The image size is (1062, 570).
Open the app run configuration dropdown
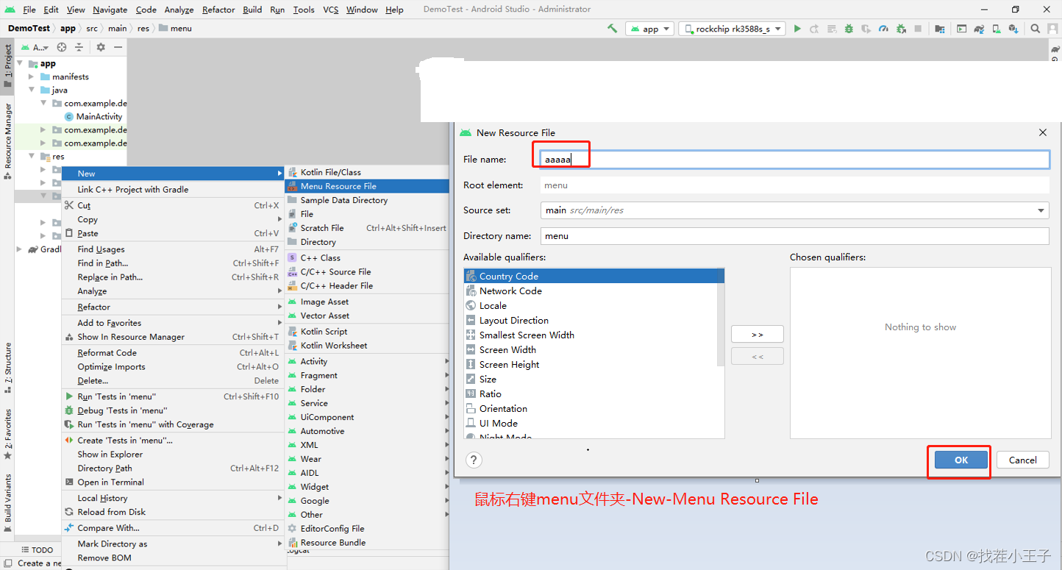point(649,29)
